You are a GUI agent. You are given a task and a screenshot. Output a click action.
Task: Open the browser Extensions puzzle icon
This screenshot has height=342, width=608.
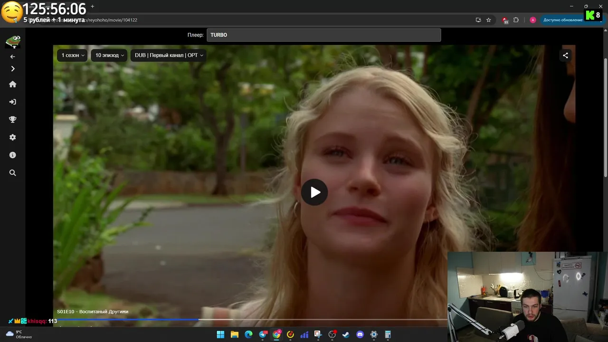click(x=516, y=20)
